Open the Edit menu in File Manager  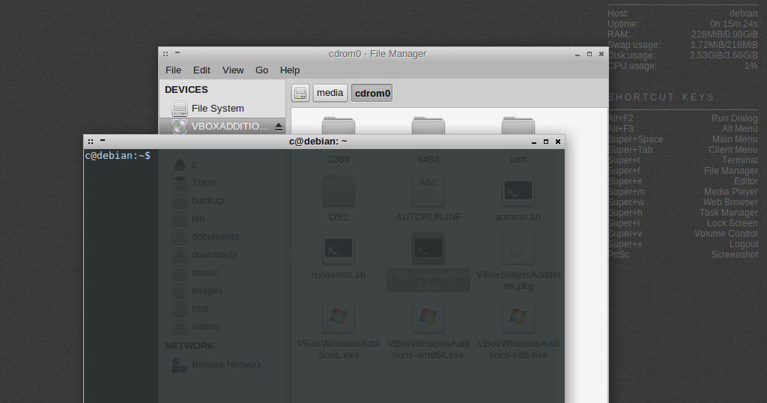(x=201, y=70)
